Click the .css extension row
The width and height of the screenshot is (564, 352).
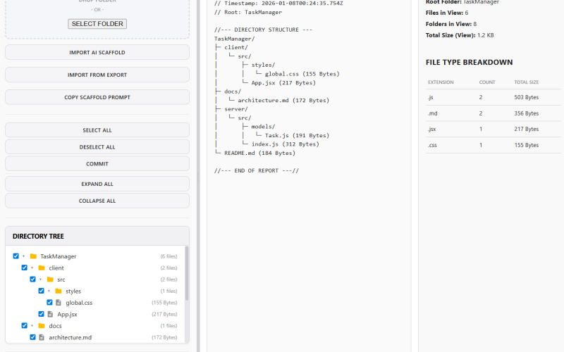[493, 145]
